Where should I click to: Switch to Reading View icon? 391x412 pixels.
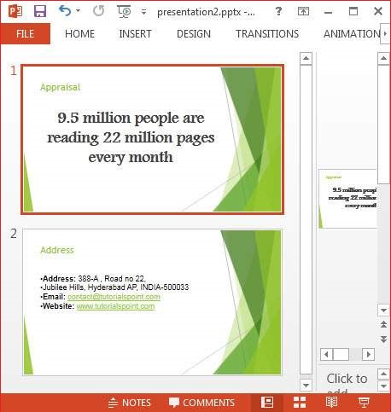(331, 403)
